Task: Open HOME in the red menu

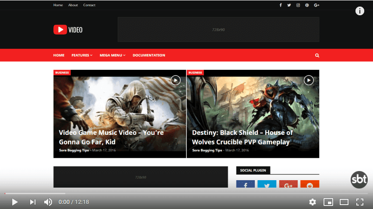Action: click(x=59, y=55)
